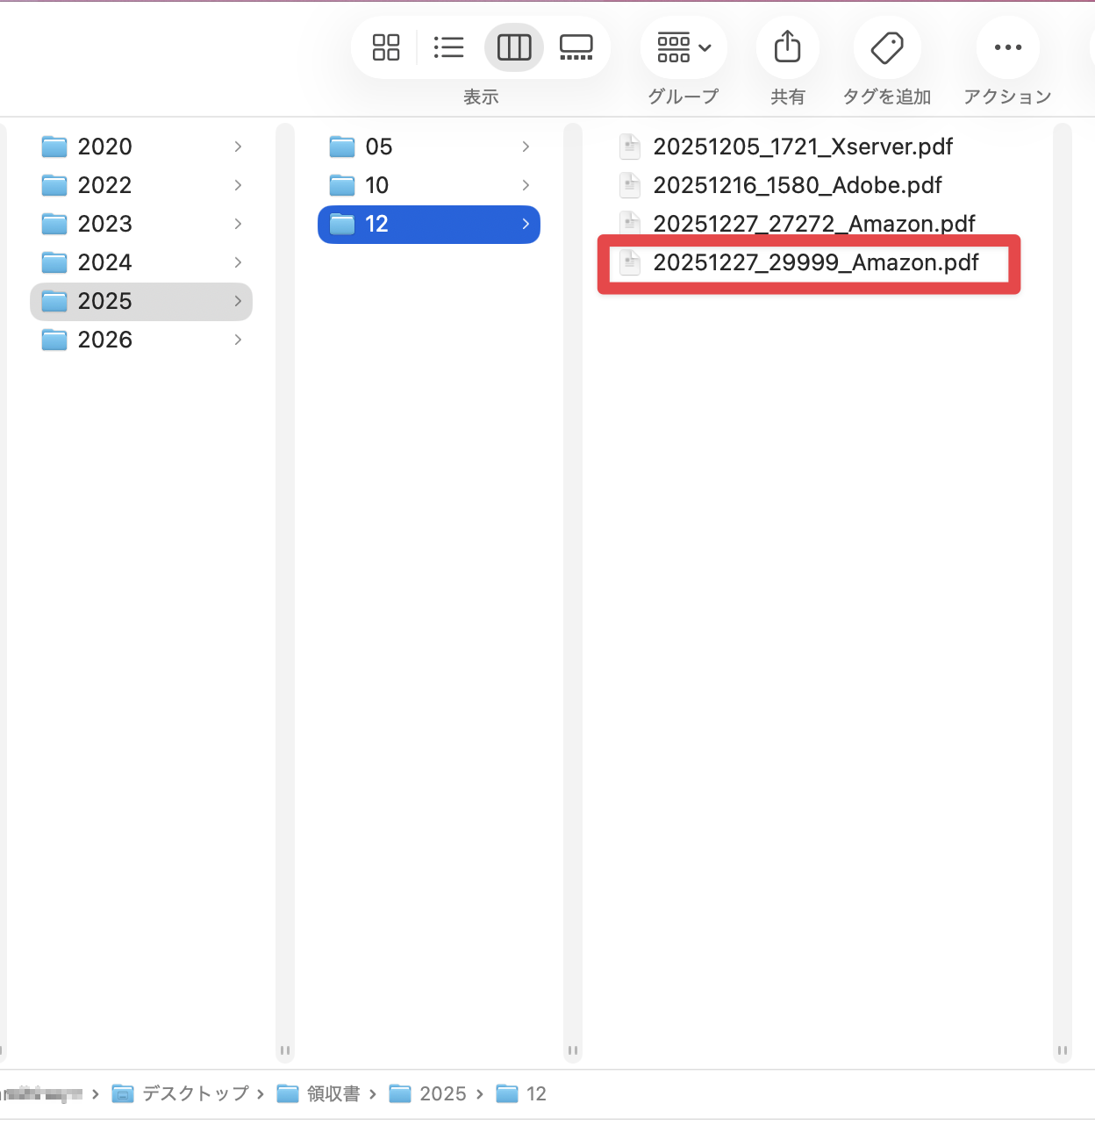Select the 12 month folder

(x=429, y=224)
